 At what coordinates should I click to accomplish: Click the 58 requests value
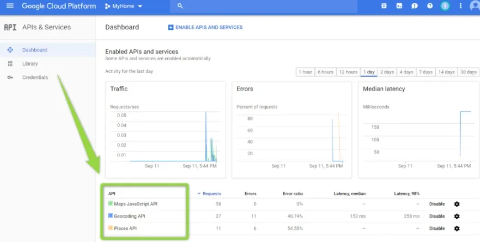pos(218,204)
